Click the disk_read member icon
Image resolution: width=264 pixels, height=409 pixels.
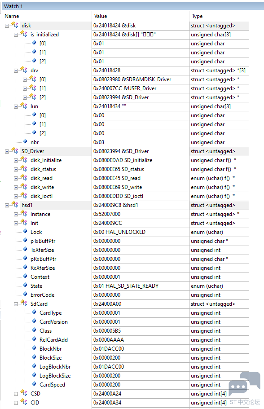click(x=24, y=178)
